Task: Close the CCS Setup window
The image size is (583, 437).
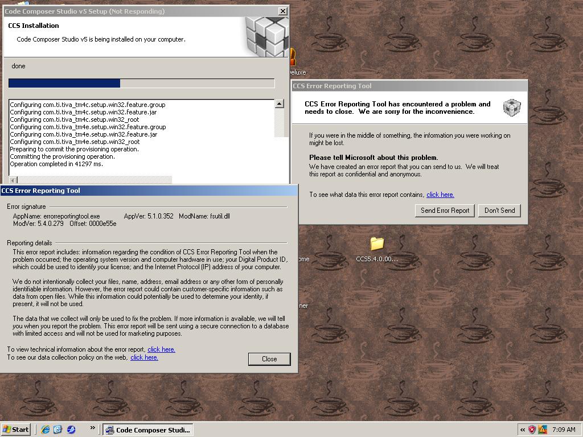Action: coord(283,11)
